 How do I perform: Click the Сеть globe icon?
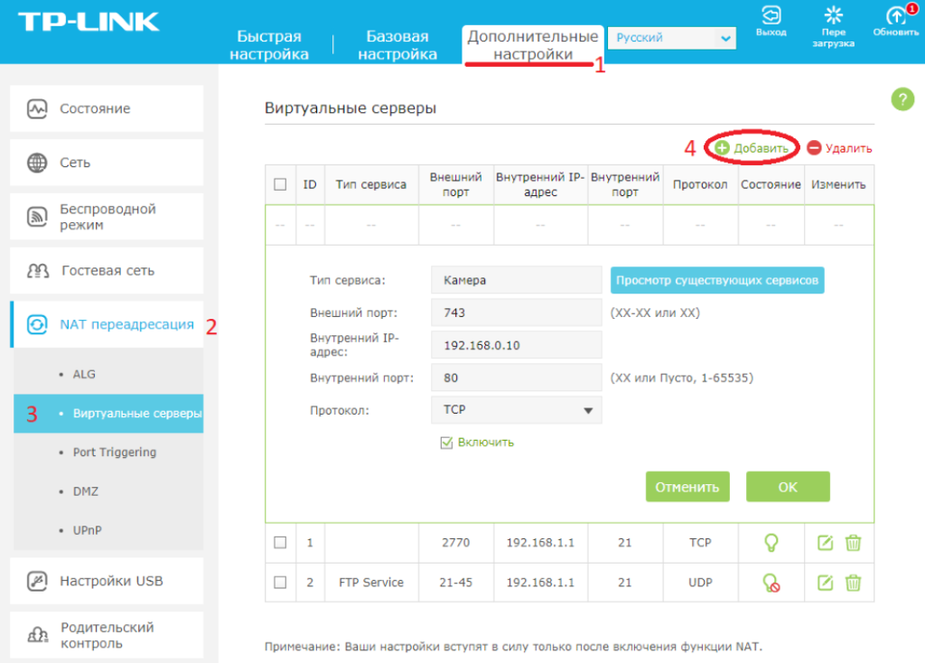(37, 163)
